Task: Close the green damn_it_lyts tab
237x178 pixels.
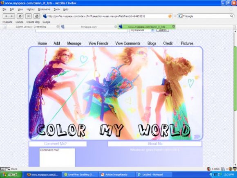Action: coord(174,27)
